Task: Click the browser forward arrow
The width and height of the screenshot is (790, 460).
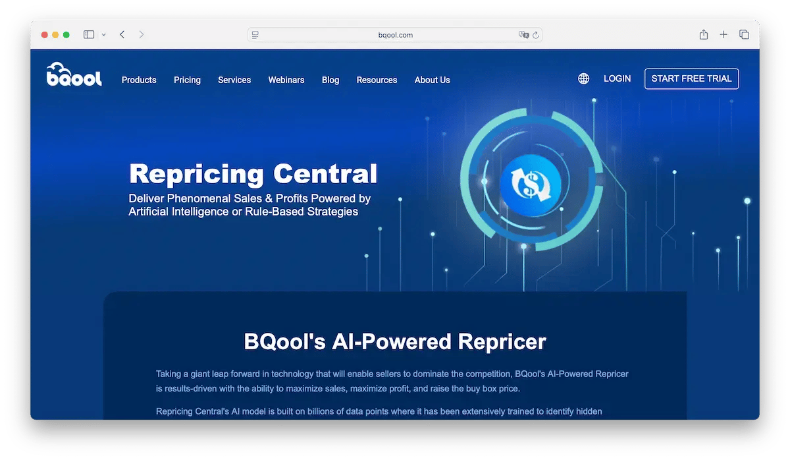Action: tap(142, 34)
